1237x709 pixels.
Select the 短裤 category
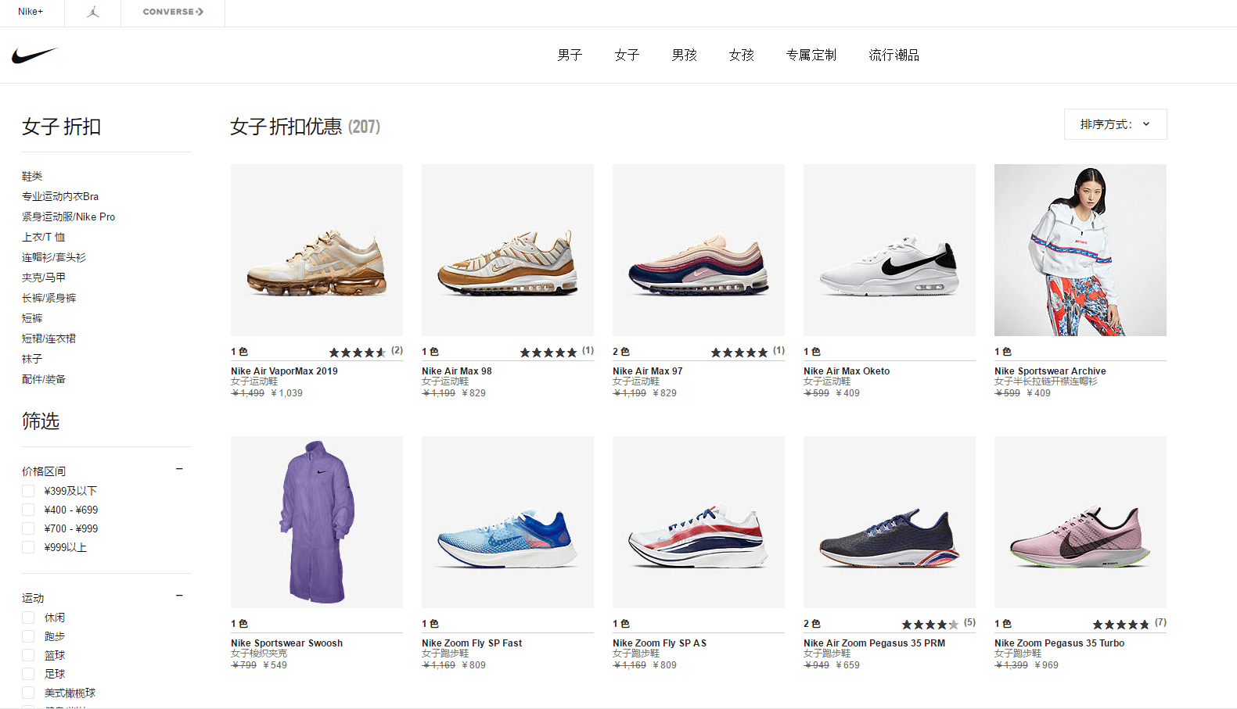tap(32, 318)
